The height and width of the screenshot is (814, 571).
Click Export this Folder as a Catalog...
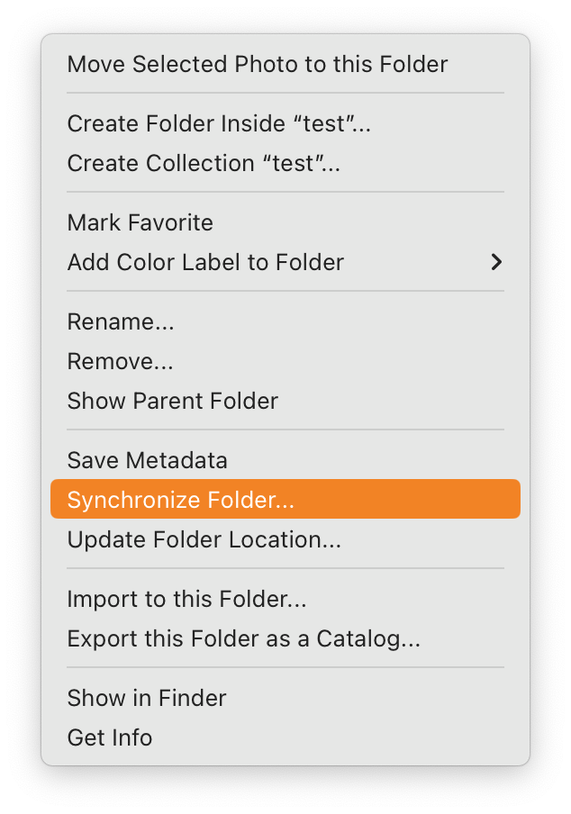pos(243,639)
